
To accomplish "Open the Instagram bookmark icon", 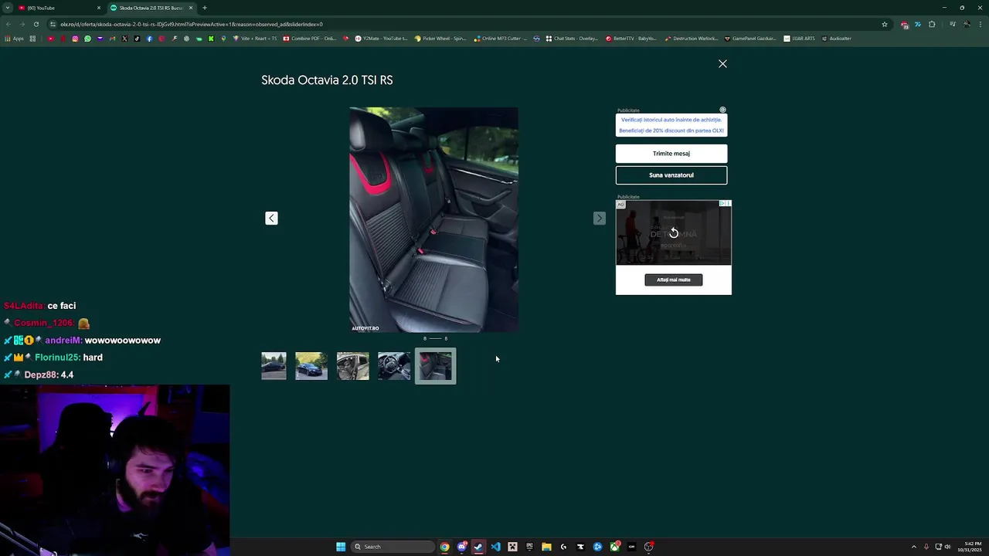I will pyautogui.click(x=75, y=39).
